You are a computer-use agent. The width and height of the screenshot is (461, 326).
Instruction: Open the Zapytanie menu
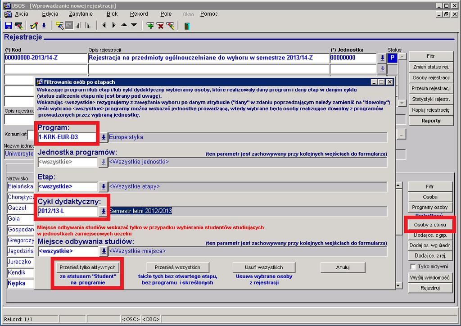(81, 14)
